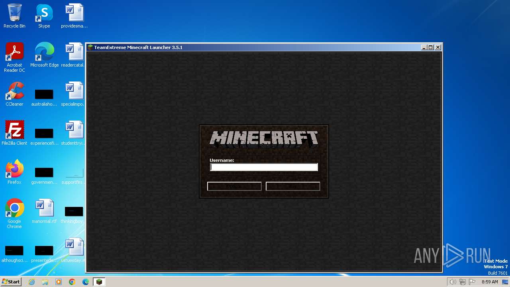Image resolution: width=510 pixels, height=287 pixels.
Task: Open Internet Explorer from the taskbar
Action: point(31,282)
